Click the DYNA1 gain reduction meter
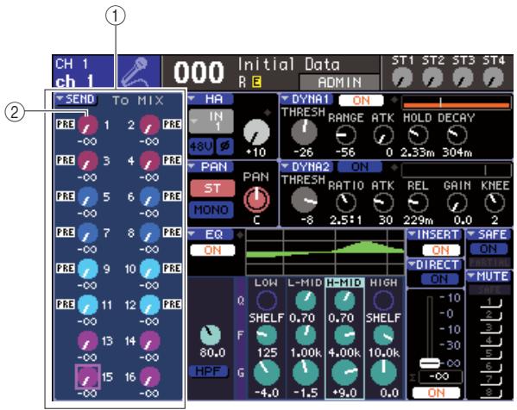Image resolution: width=517 pixels, height=410 pixels. tap(456, 103)
